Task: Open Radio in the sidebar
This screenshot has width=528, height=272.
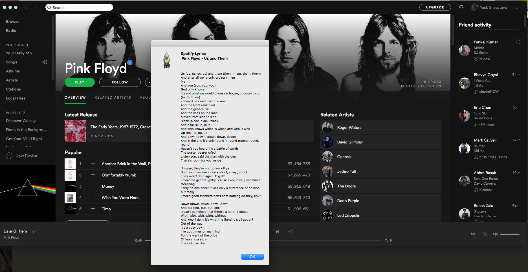Action: tap(11, 30)
